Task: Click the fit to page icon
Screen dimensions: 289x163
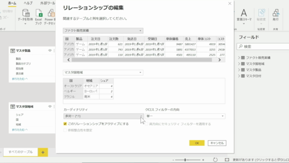Action: point(227,160)
